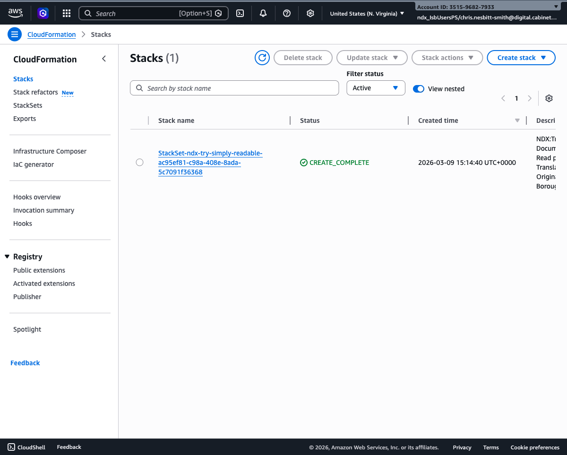Click the AWS services grid icon
This screenshot has width=567, height=455.
[66, 13]
